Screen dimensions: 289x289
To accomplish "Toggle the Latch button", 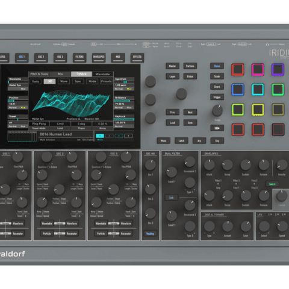I will tap(181, 141).
